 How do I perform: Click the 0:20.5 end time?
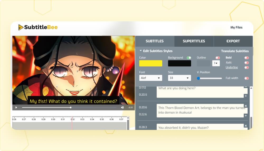(x=143, y=95)
